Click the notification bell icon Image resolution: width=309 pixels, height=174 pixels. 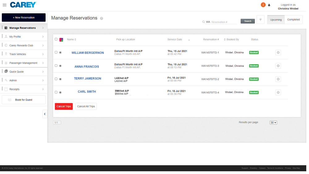269,5
